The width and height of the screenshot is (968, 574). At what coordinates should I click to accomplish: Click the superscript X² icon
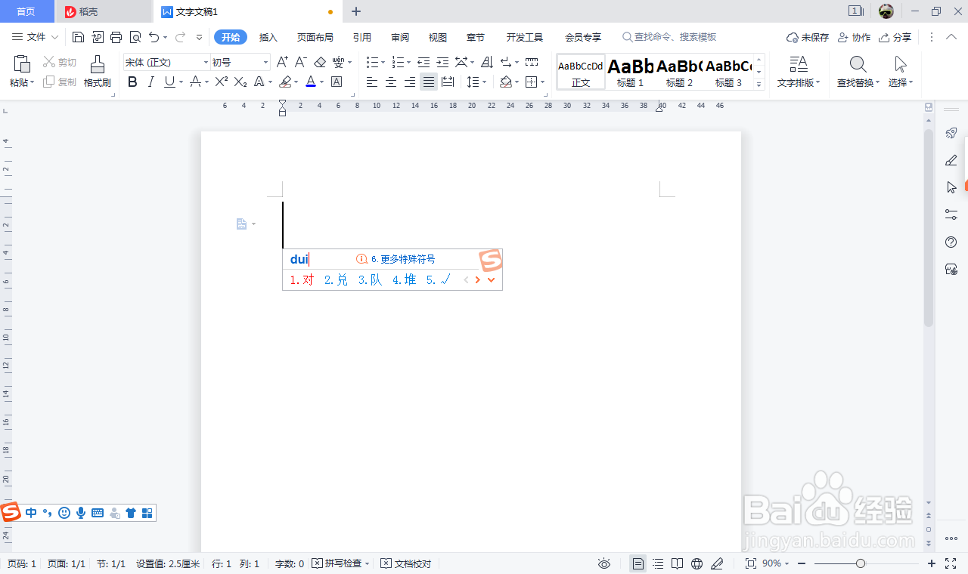click(x=220, y=82)
